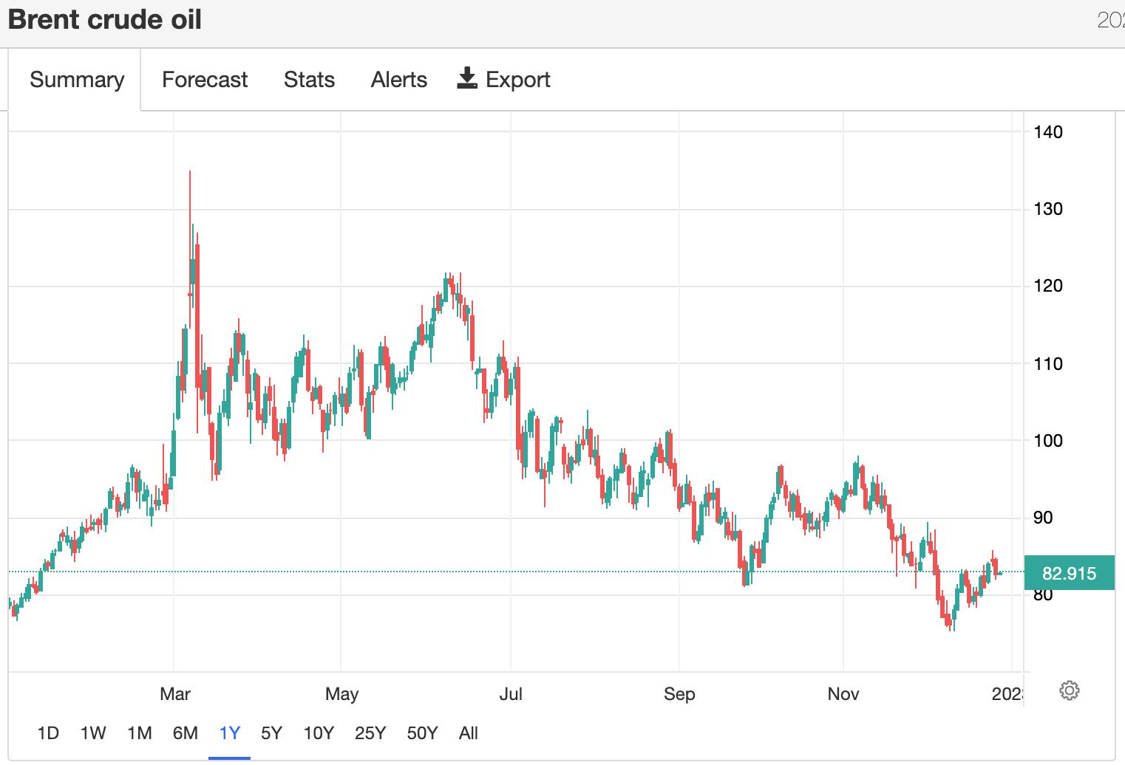Select the 1W time range
This screenshot has height=765, width=1125.
(x=93, y=733)
